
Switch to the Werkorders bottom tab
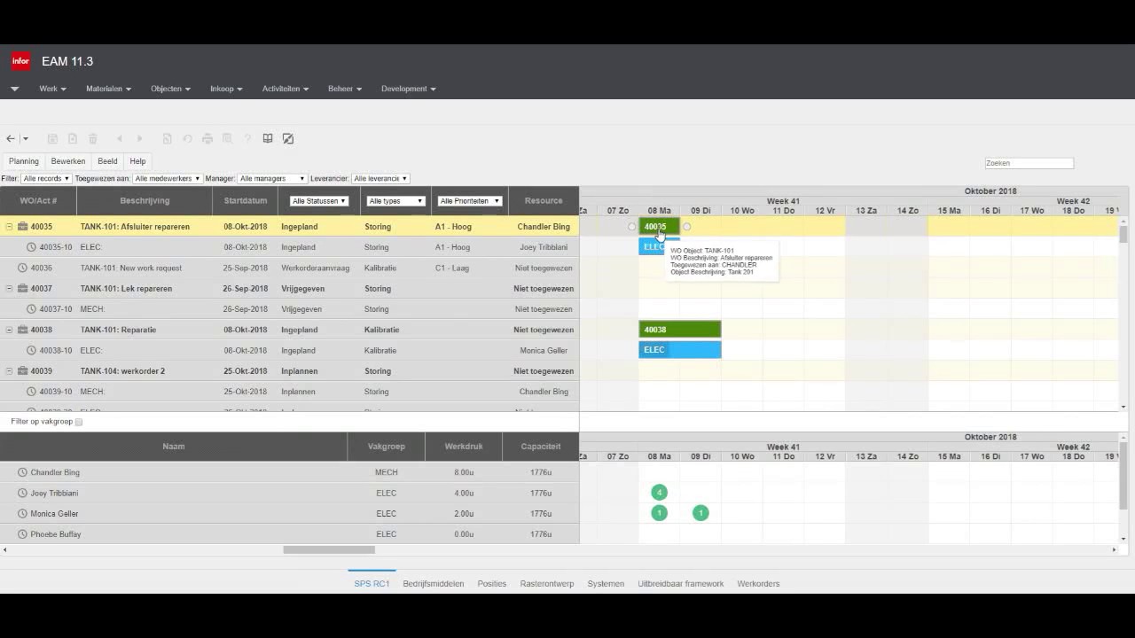(758, 584)
